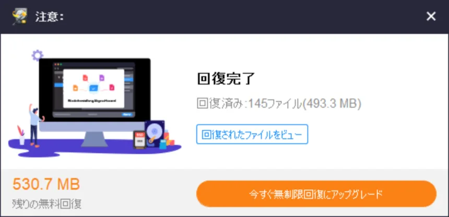Image resolution: width=449 pixels, height=217 pixels.
Task: Click the potted plant graphic
Action: tap(20, 135)
